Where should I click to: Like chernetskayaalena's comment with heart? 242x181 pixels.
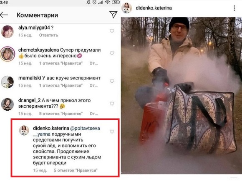coord(112,53)
